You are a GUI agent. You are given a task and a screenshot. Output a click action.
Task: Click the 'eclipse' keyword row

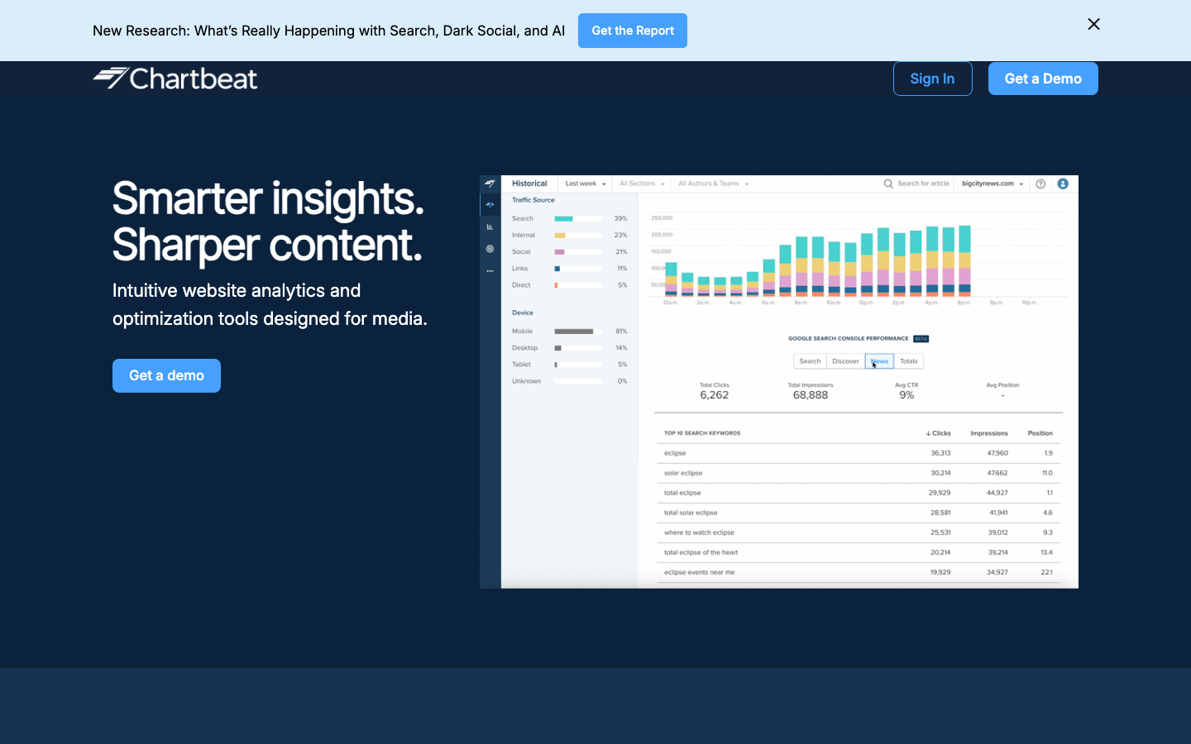pos(859,453)
